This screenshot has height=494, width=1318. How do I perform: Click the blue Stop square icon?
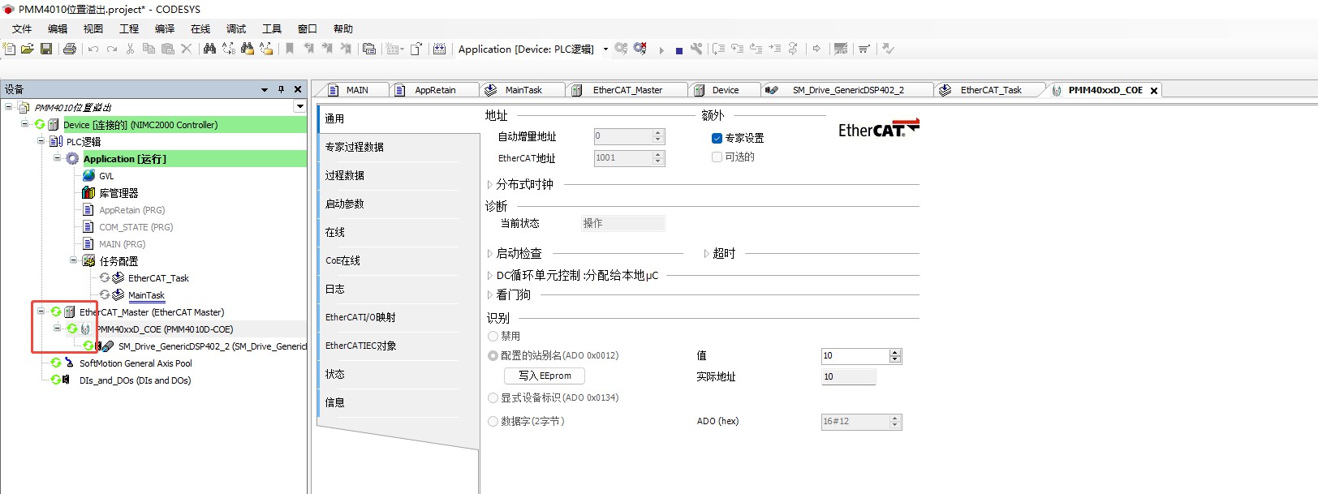pos(679,49)
